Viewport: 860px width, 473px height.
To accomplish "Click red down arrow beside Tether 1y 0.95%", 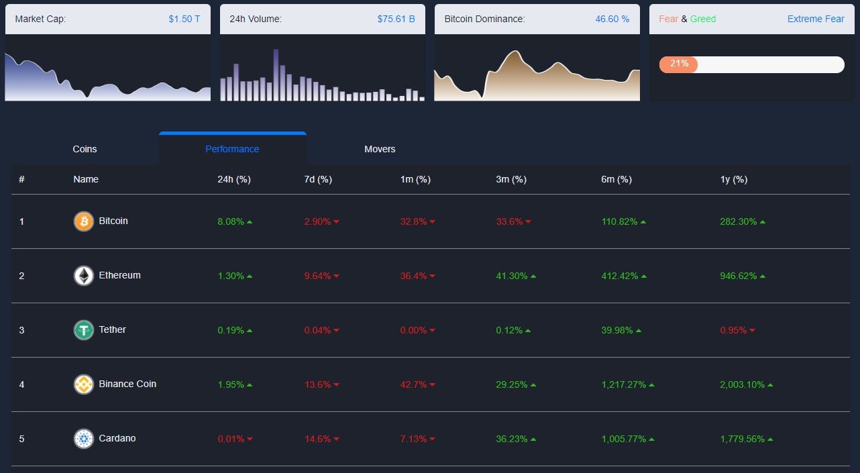I will tap(752, 330).
